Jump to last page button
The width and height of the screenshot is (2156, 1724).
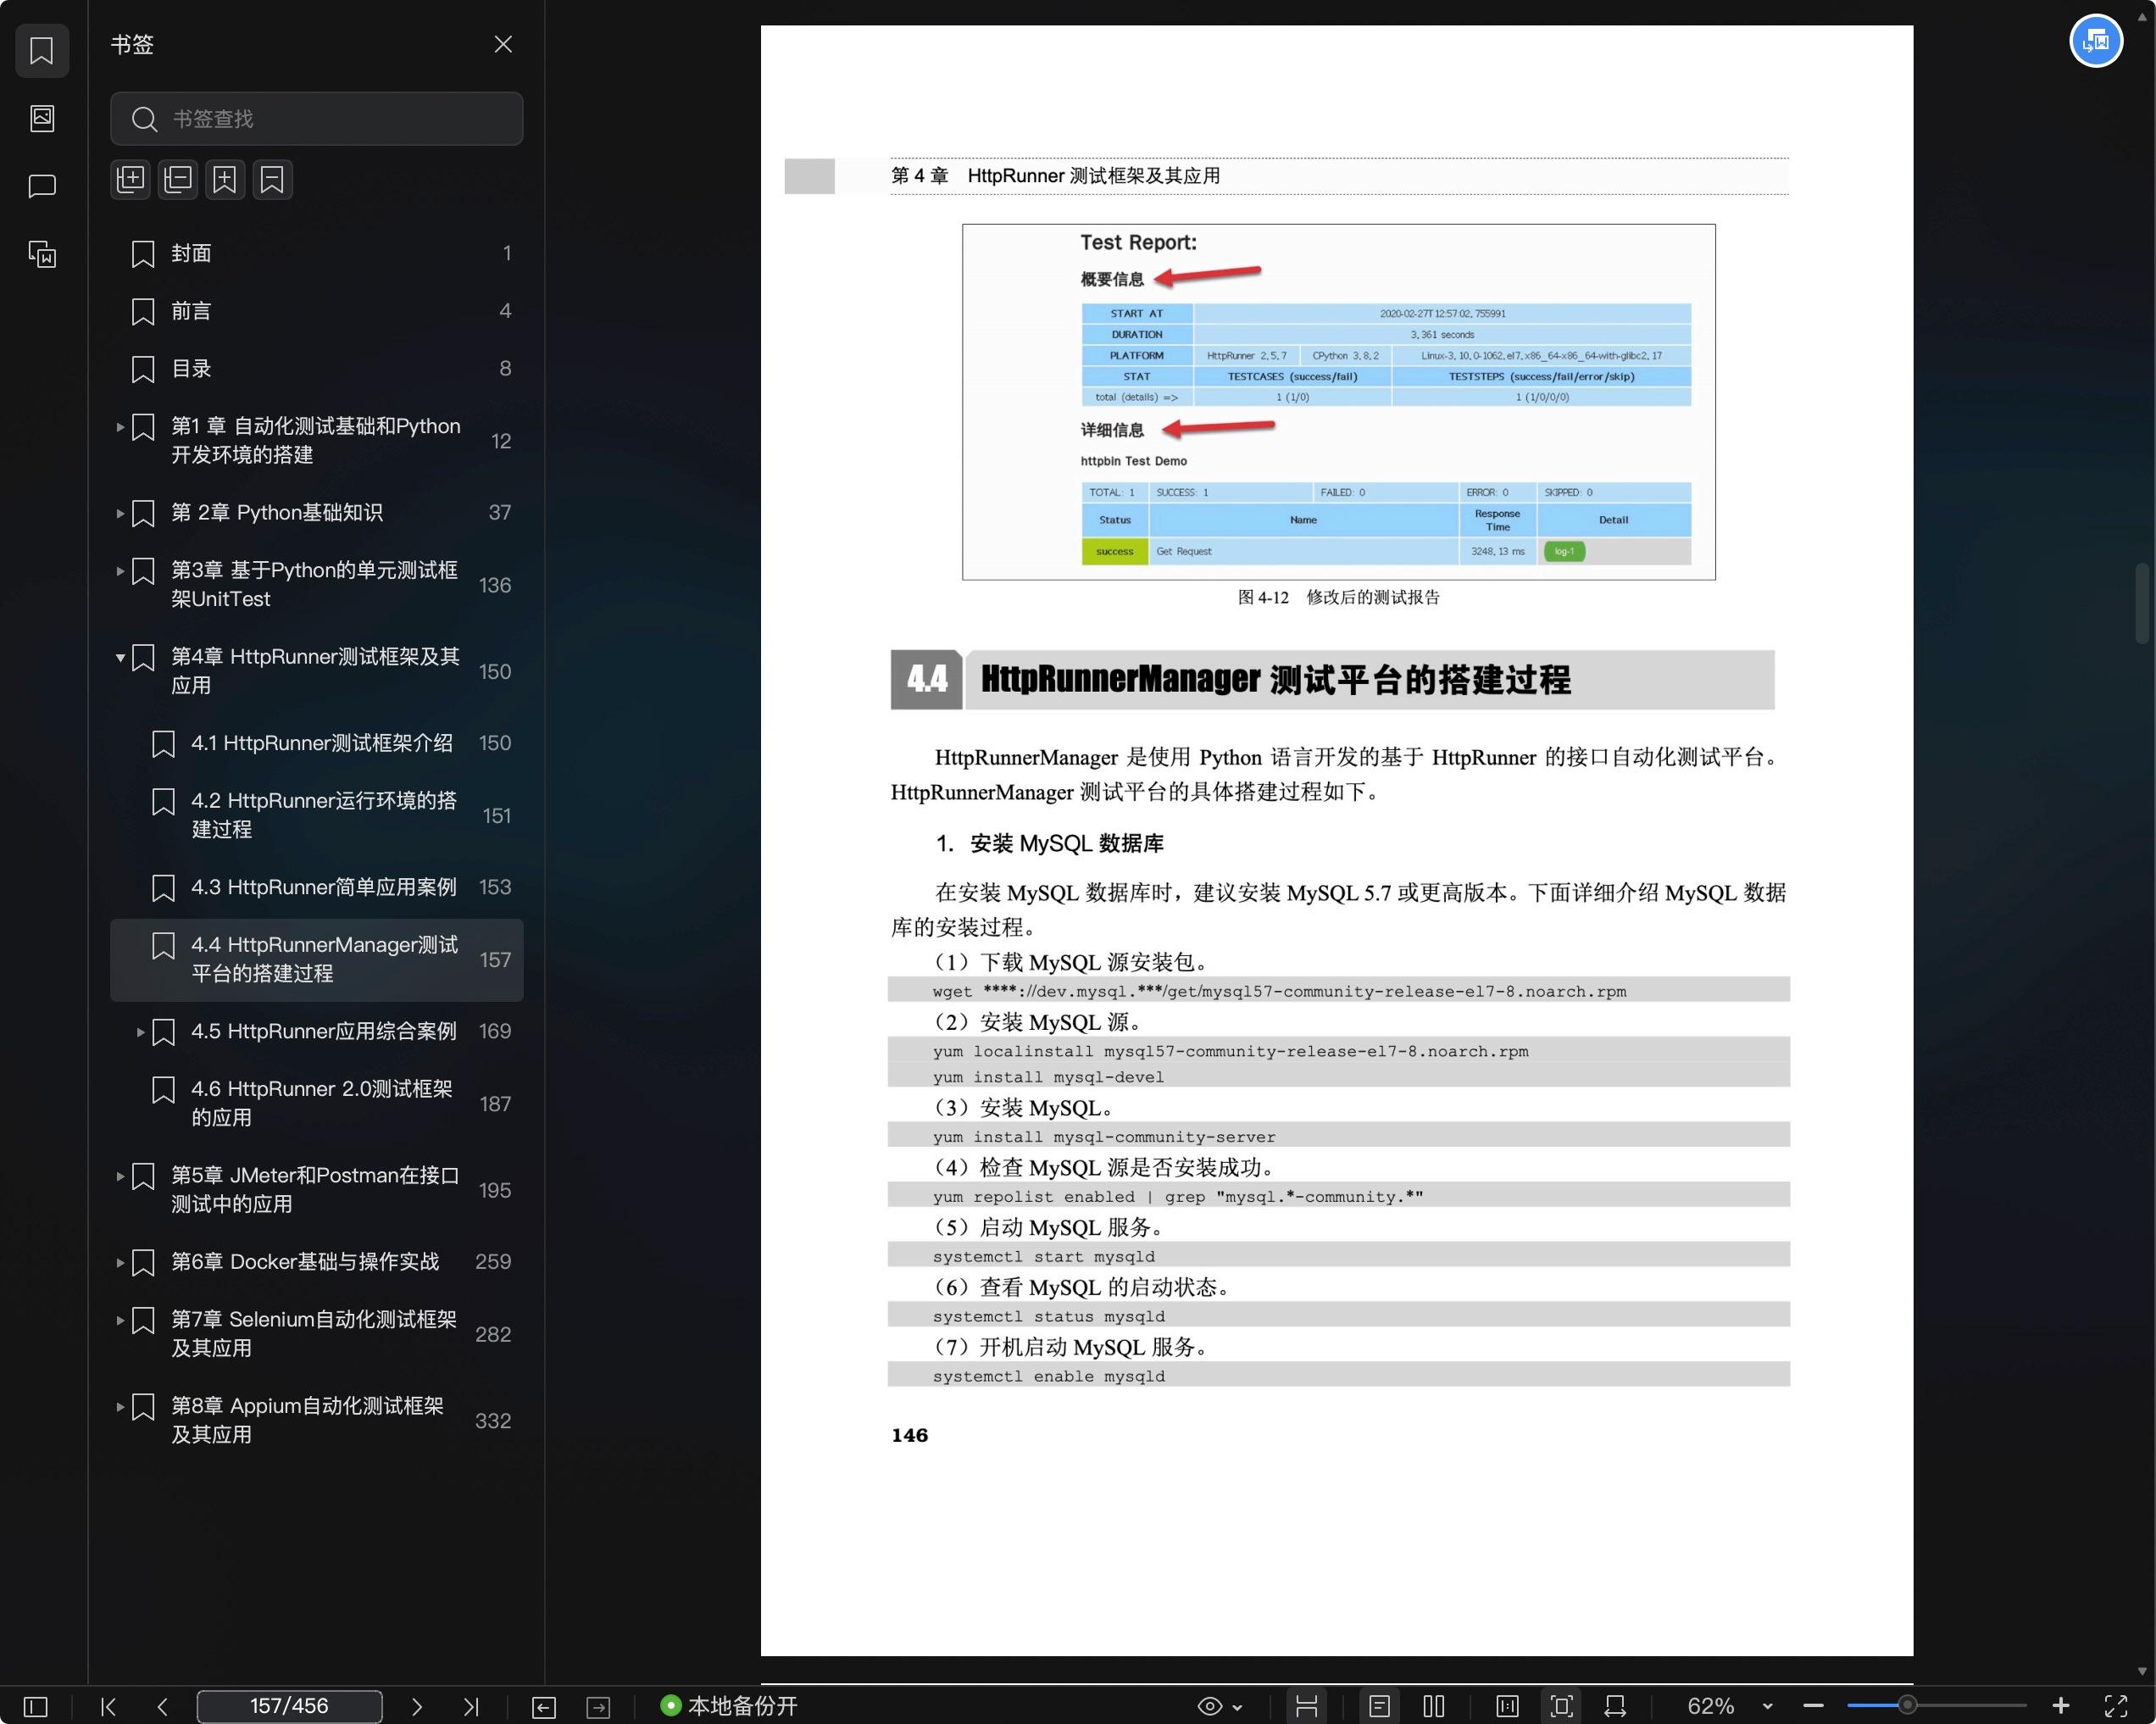(x=471, y=1706)
